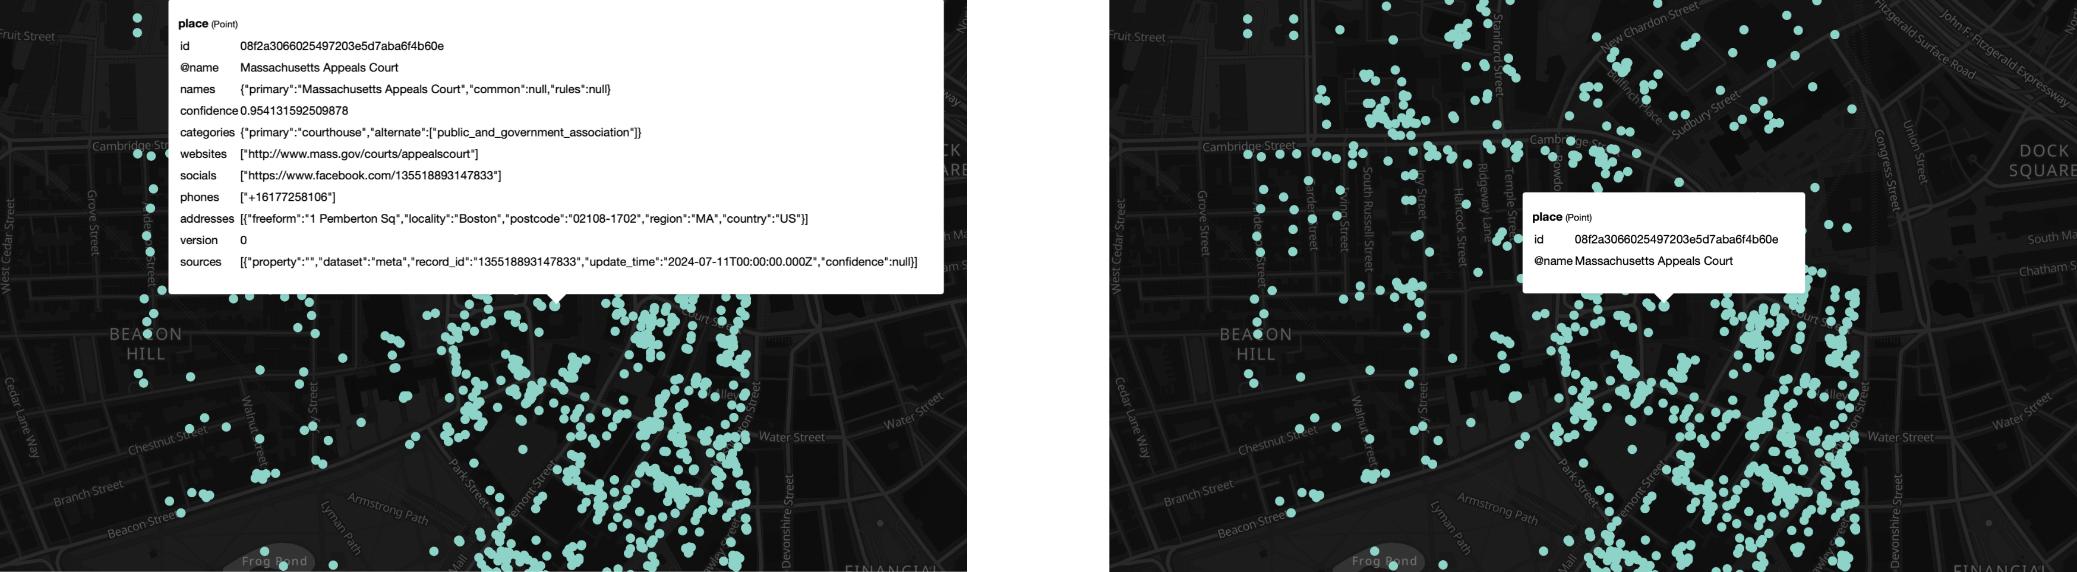2077x572 pixels.
Task: Click the 1 Pemberton Sq addresses value
Action: (x=524, y=219)
